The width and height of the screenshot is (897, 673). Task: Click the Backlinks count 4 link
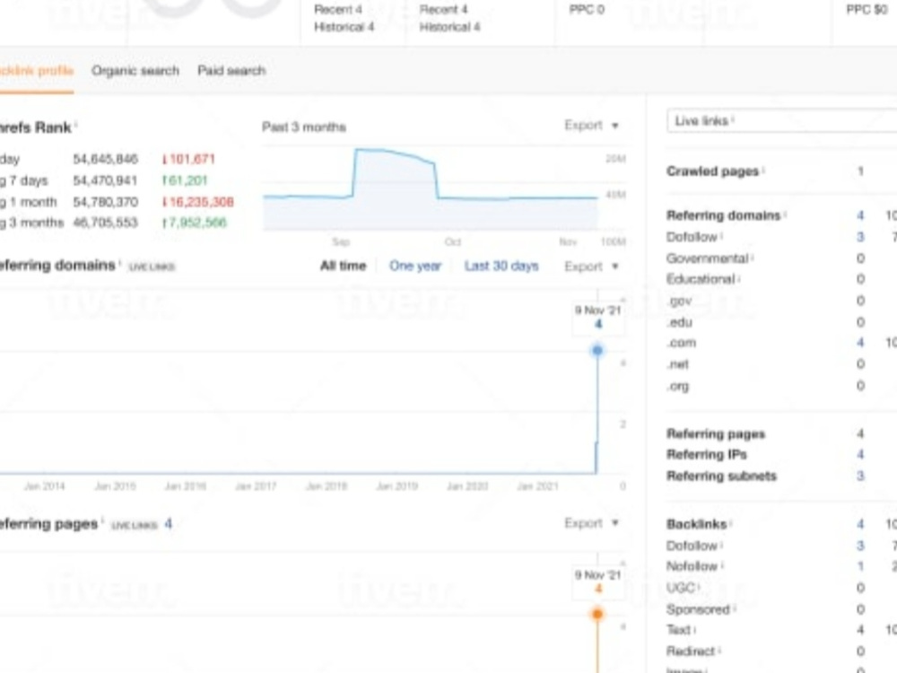click(x=860, y=524)
